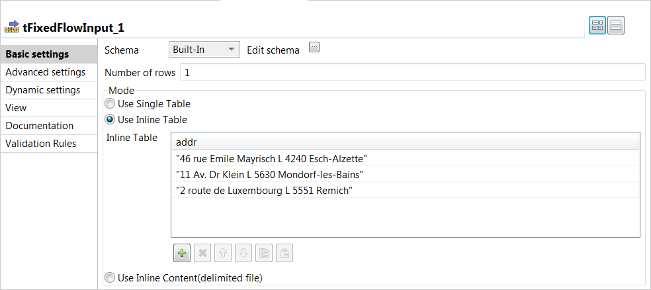Click the green plus add-row button
The image size is (651, 290).
click(x=182, y=253)
